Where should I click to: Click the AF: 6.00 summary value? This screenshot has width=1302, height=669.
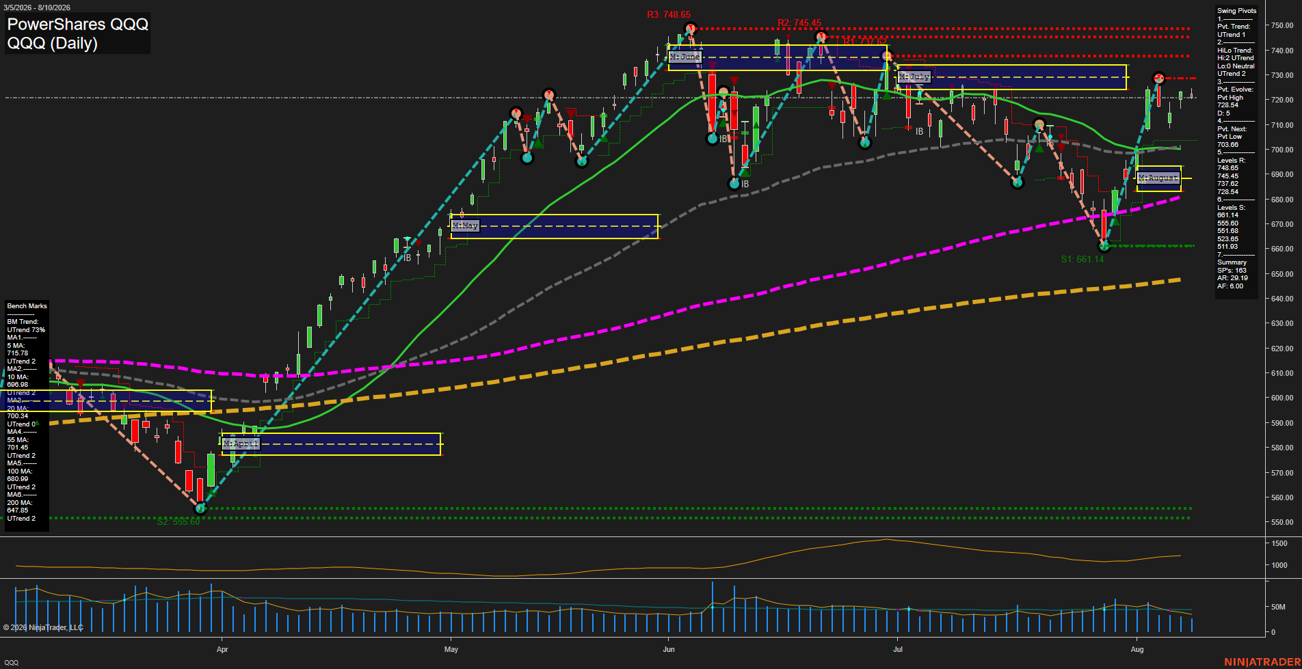click(x=1230, y=286)
